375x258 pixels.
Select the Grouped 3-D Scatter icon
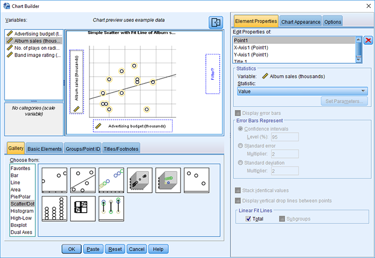[x=168, y=179]
